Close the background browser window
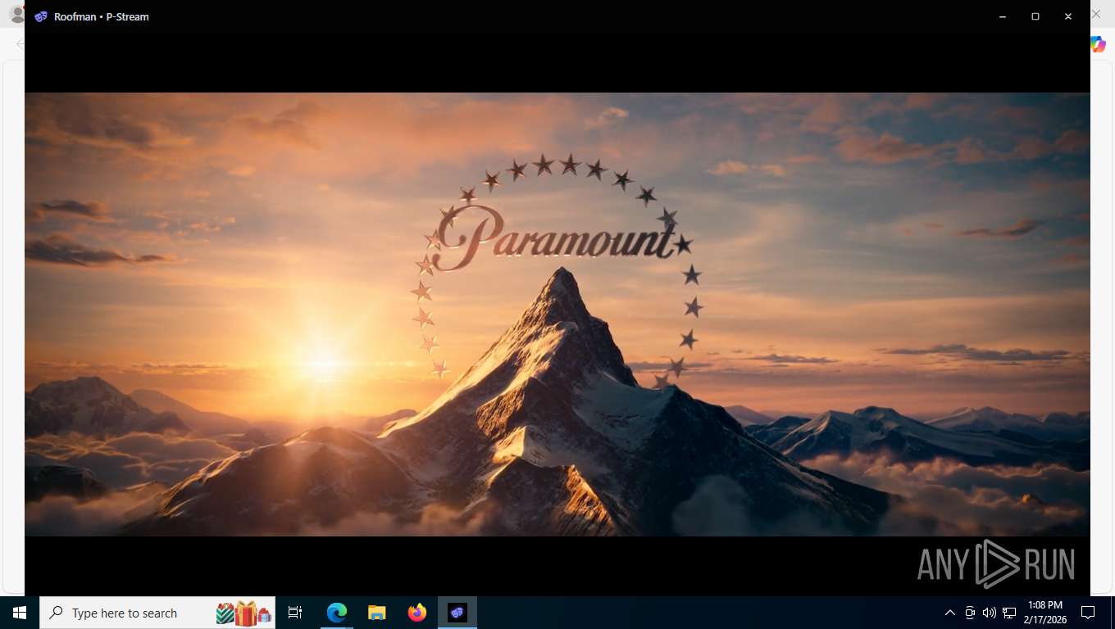 1097,14
